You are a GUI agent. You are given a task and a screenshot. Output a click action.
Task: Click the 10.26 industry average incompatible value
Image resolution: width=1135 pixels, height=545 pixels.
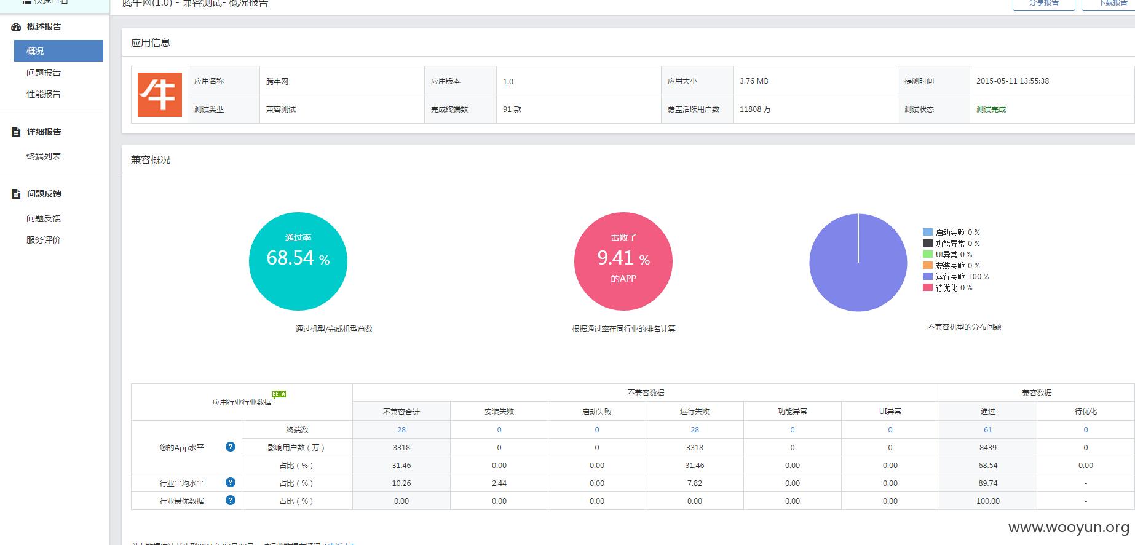tap(401, 483)
